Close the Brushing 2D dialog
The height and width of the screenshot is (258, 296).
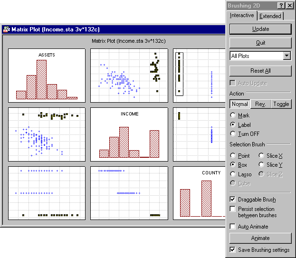(290, 6)
